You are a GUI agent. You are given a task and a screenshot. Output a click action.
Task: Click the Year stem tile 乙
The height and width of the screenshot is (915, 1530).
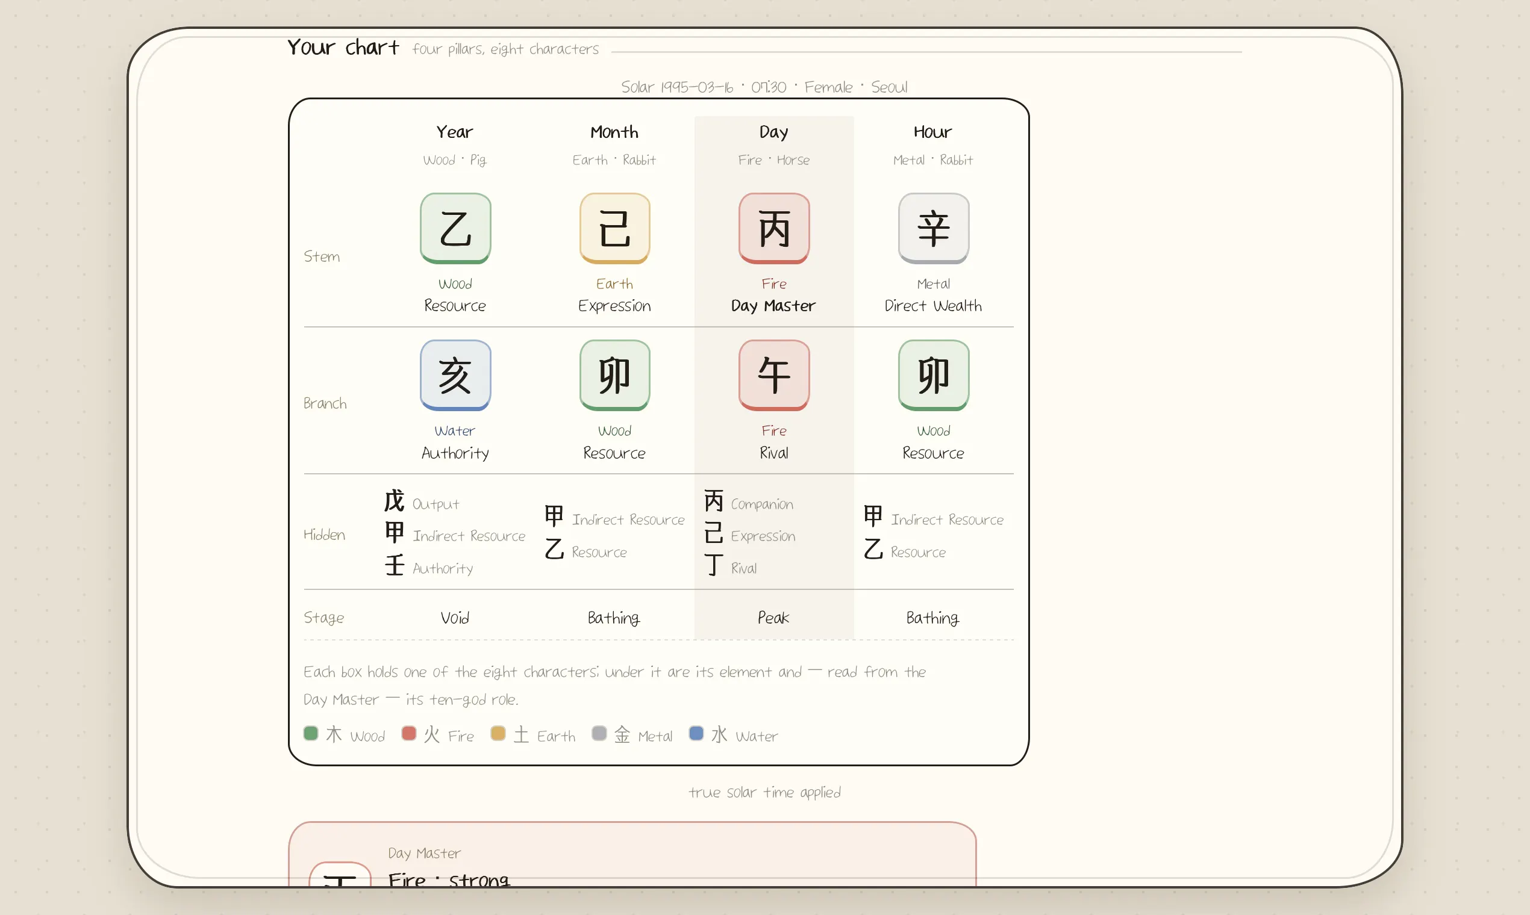tap(455, 228)
